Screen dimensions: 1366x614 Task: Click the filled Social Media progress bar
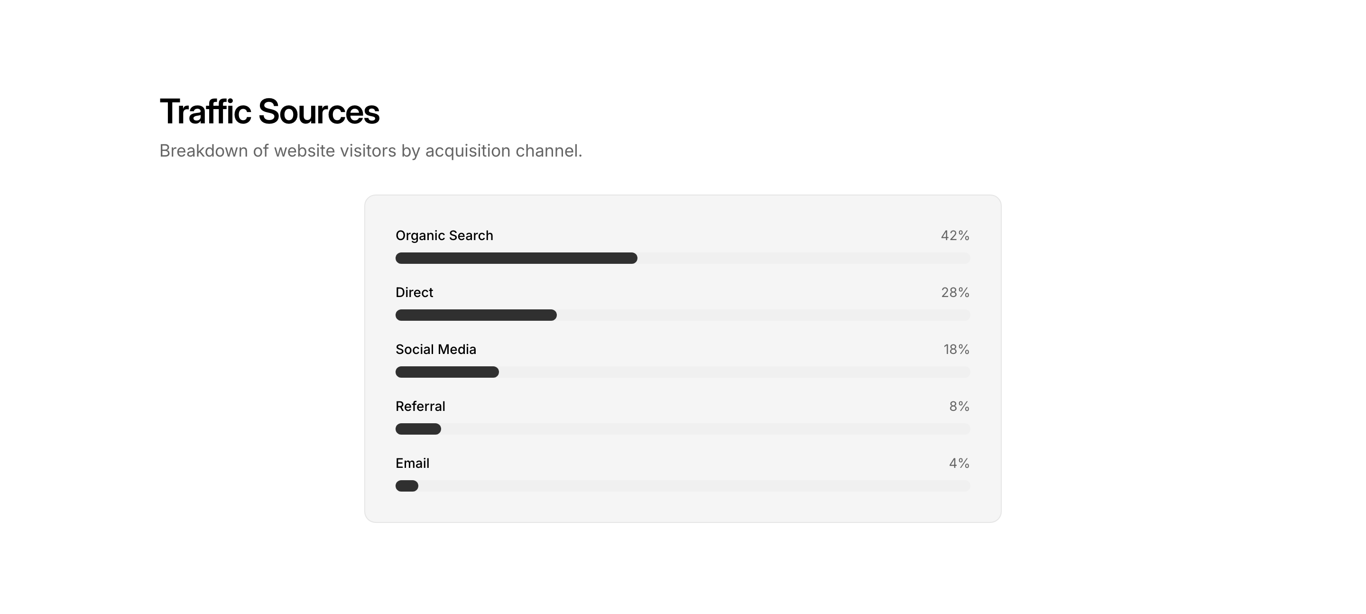pyautogui.click(x=447, y=372)
